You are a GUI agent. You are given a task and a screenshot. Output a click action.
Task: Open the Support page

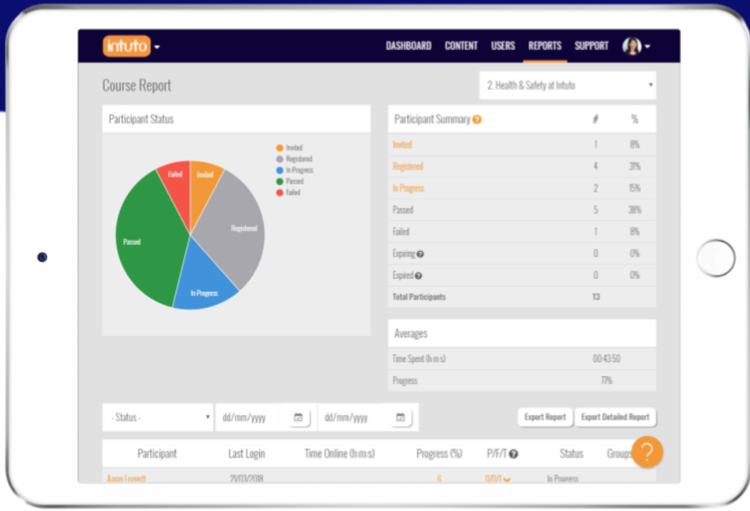[591, 46]
